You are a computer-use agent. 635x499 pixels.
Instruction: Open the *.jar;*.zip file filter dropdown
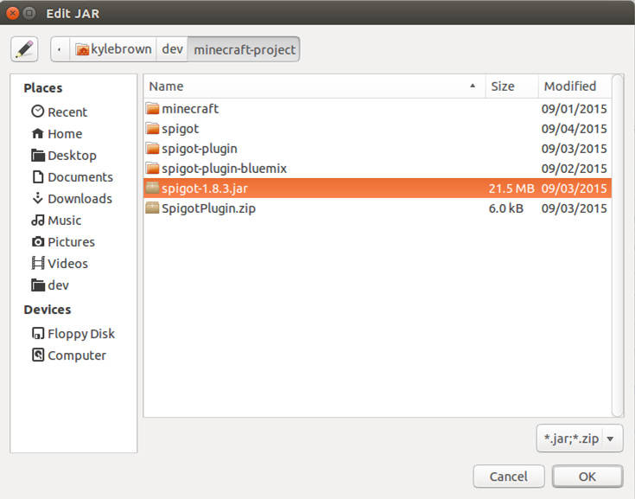pyautogui.click(x=579, y=438)
